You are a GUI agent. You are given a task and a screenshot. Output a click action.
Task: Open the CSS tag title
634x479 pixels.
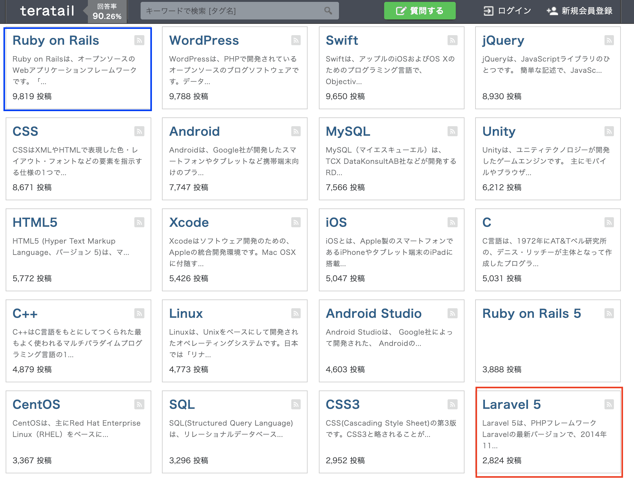pos(25,132)
